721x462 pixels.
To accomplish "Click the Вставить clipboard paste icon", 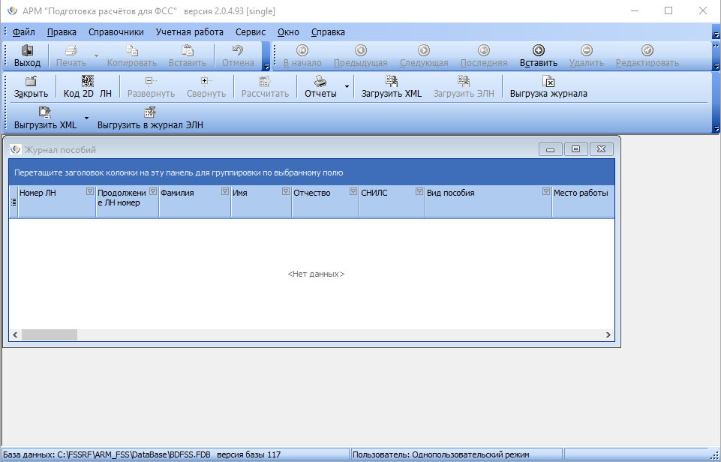I will [187, 50].
